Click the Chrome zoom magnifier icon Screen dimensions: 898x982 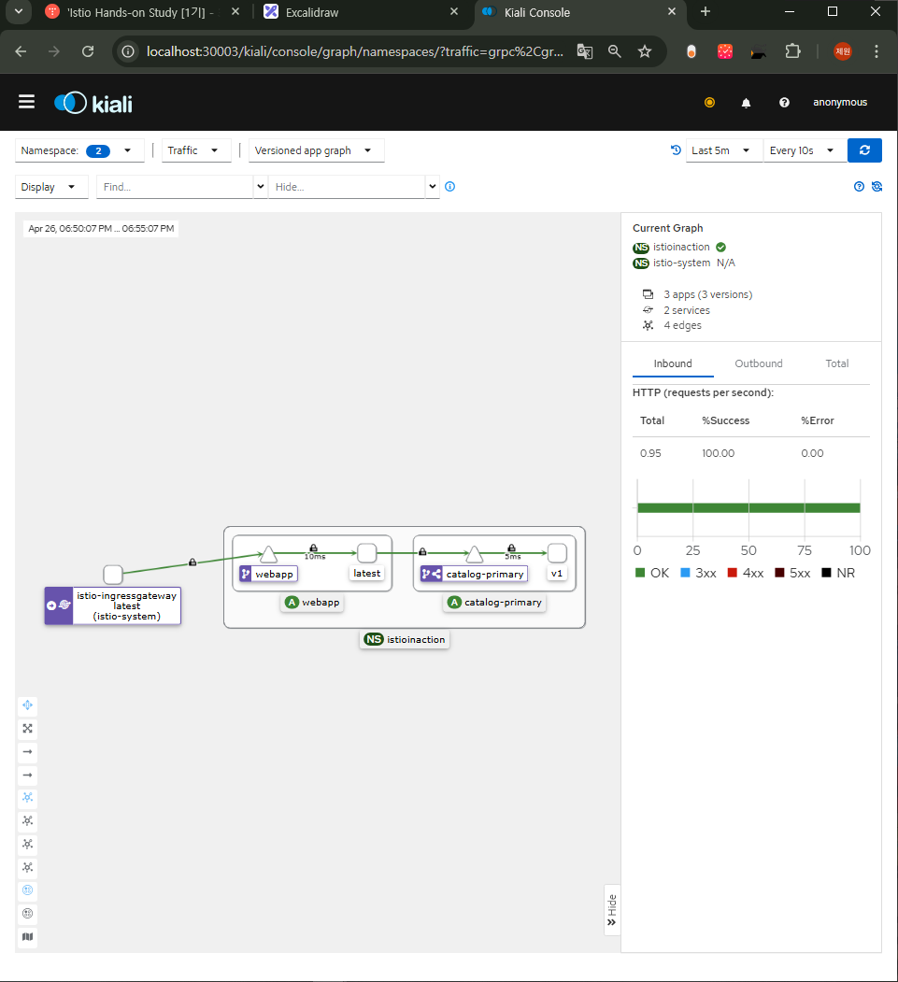tap(614, 51)
